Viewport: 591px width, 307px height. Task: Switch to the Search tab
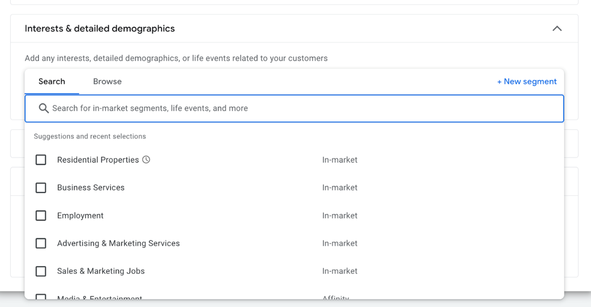click(52, 82)
